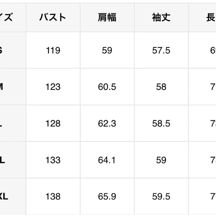Click the 肩幅 column header
Screen dimensions: 216x216
[x=107, y=18]
